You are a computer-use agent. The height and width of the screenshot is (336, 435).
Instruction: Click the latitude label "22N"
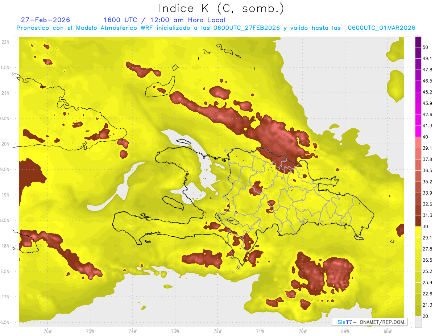[x=5, y=42]
